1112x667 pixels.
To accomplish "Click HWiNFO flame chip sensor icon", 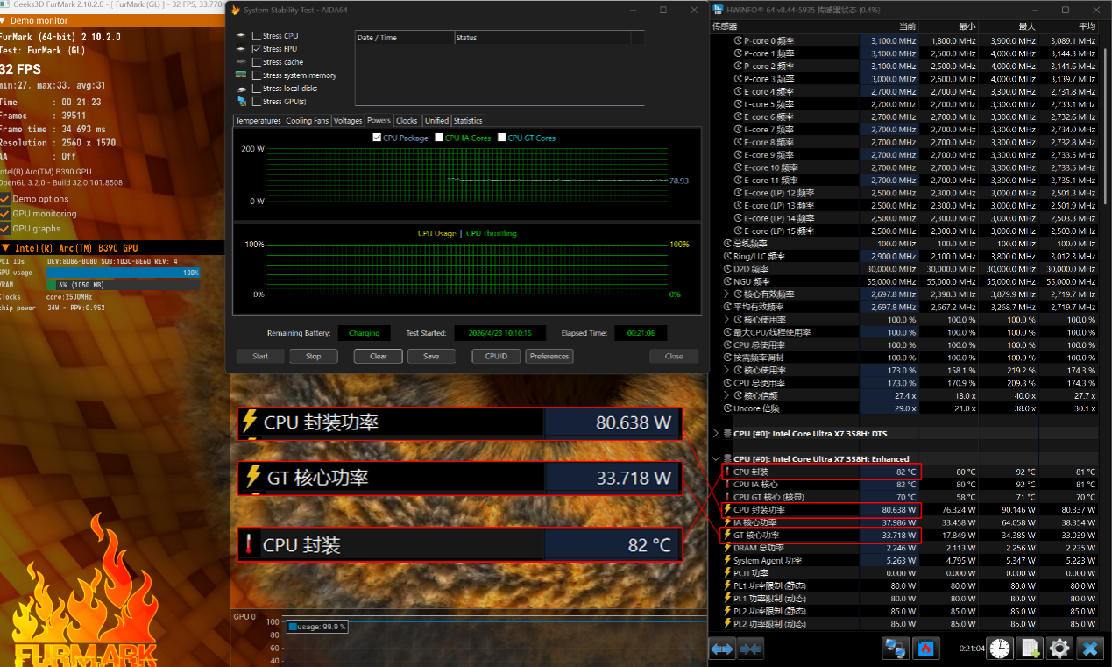I will click(925, 649).
